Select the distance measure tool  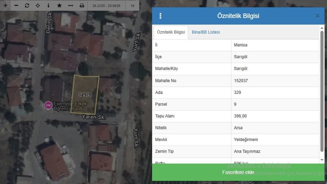tap(71, 6)
